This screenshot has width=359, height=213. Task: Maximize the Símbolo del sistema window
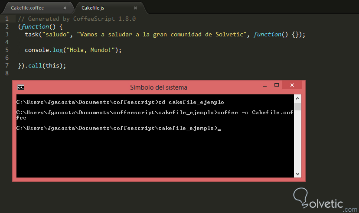[277, 85]
